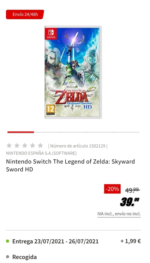Click the second rating star
The image size is (150, 263).
[17, 145]
